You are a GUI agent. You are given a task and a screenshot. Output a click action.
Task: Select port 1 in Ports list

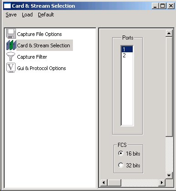[x=127, y=49]
